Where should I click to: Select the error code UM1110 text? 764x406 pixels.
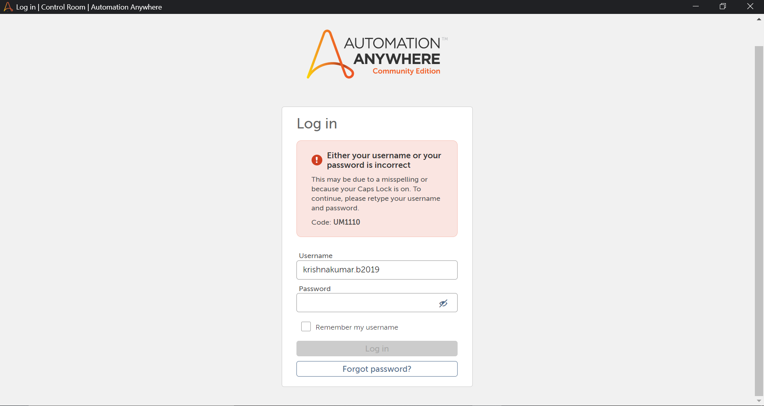point(347,222)
